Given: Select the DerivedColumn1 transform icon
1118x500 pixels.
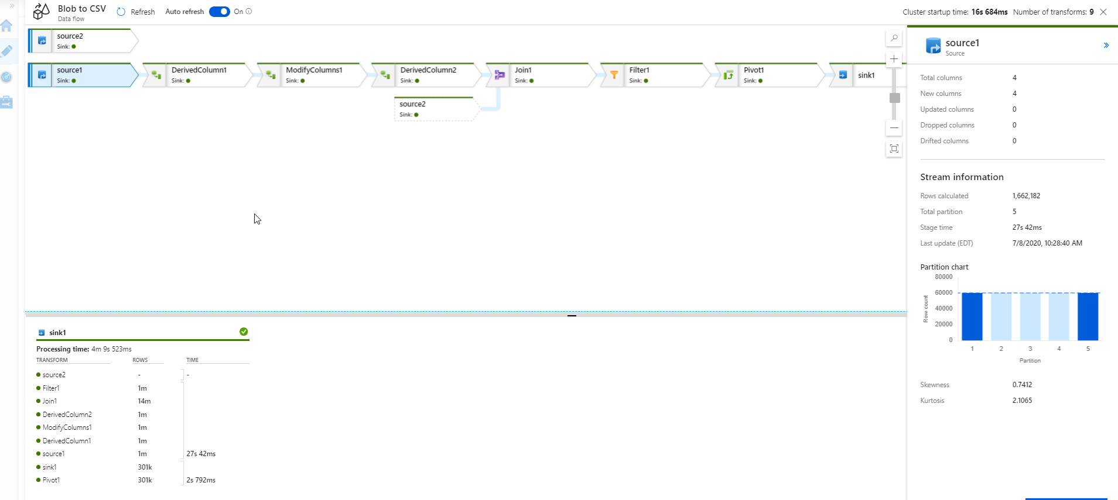Looking at the screenshot, I should (156, 75).
